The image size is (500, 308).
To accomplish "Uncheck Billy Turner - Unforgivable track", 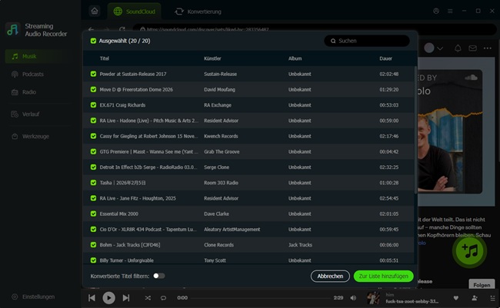I will click(x=93, y=260).
